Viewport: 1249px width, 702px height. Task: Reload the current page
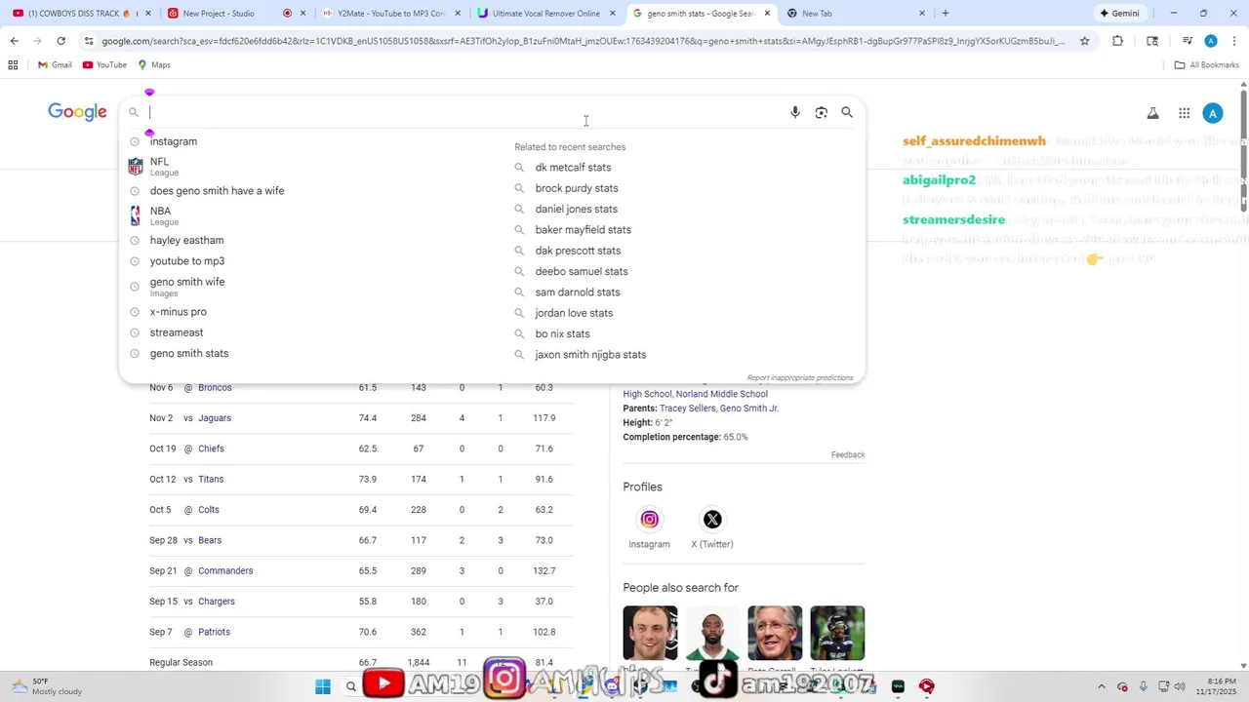[60, 41]
